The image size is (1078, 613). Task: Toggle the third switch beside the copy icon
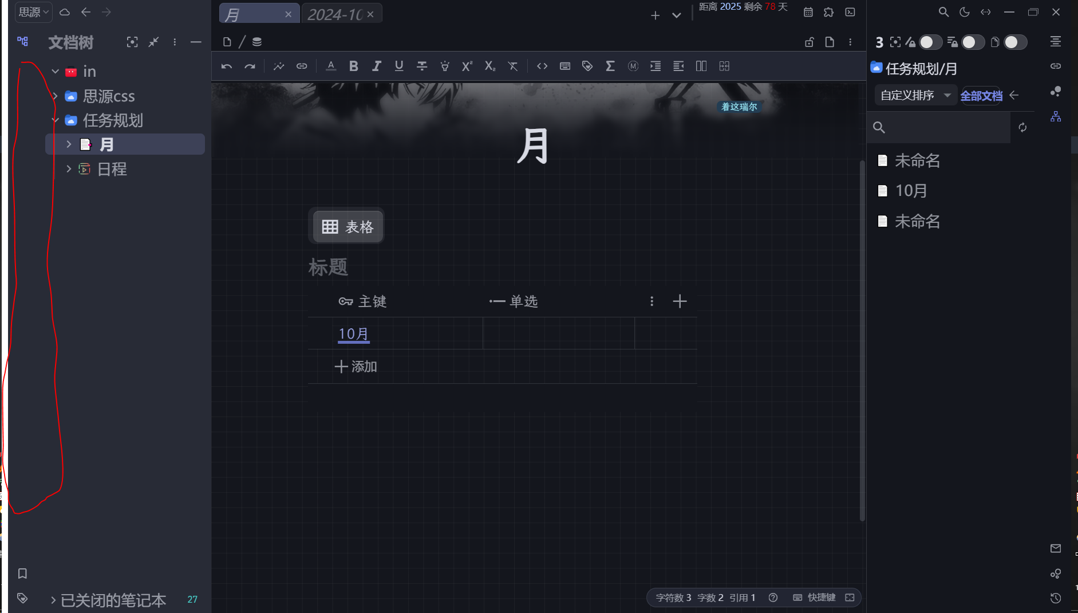pyautogui.click(x=1015, y=42)
